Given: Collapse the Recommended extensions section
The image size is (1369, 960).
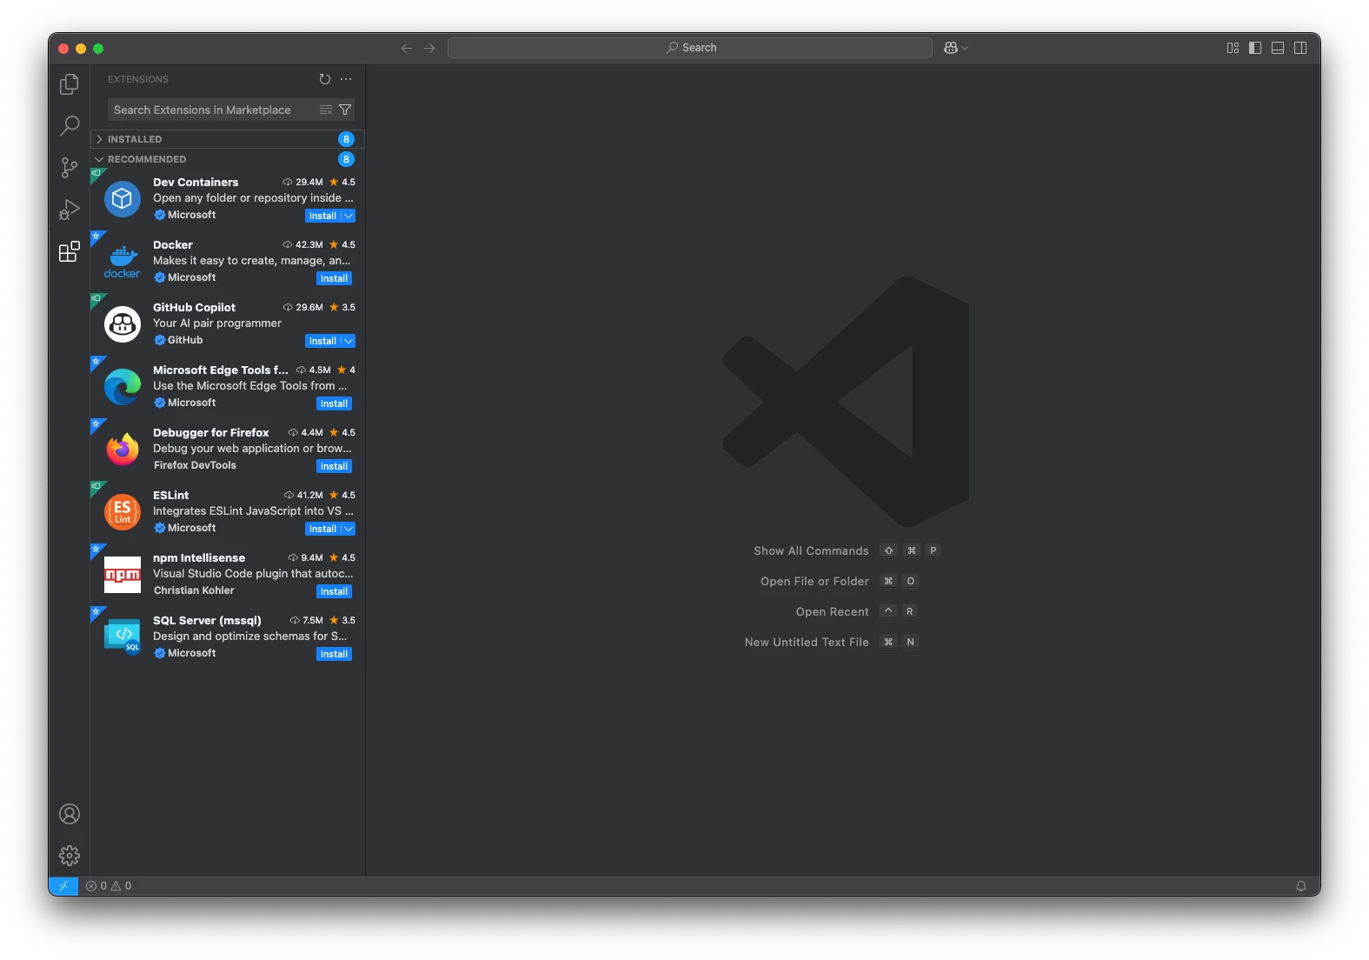Looking at the screenshot, I should [146, 159].
